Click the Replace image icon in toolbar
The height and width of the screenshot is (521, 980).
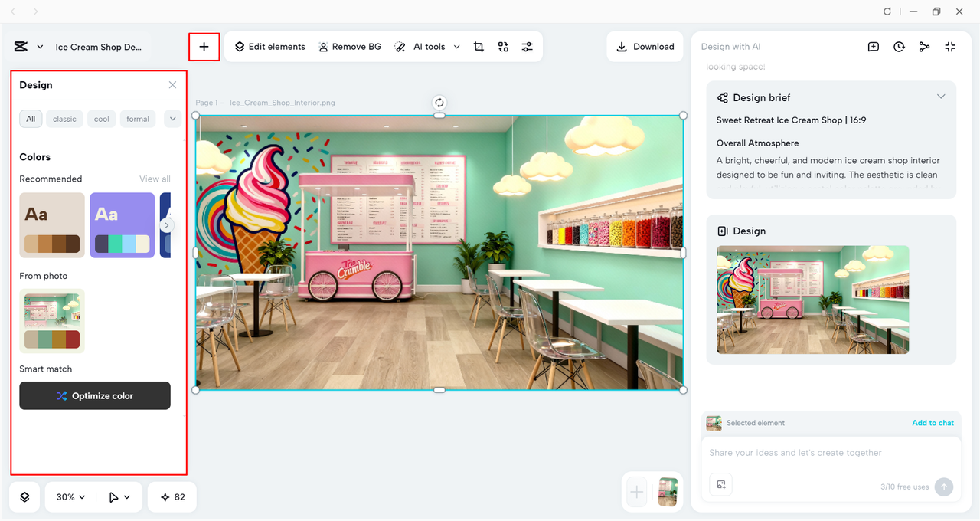point(503,47)
